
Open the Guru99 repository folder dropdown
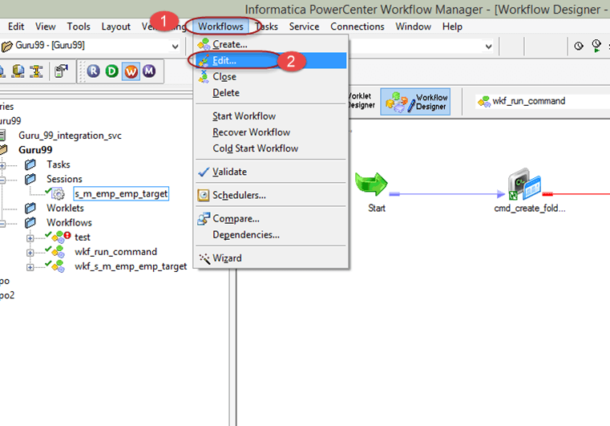[x=176, y=46]
